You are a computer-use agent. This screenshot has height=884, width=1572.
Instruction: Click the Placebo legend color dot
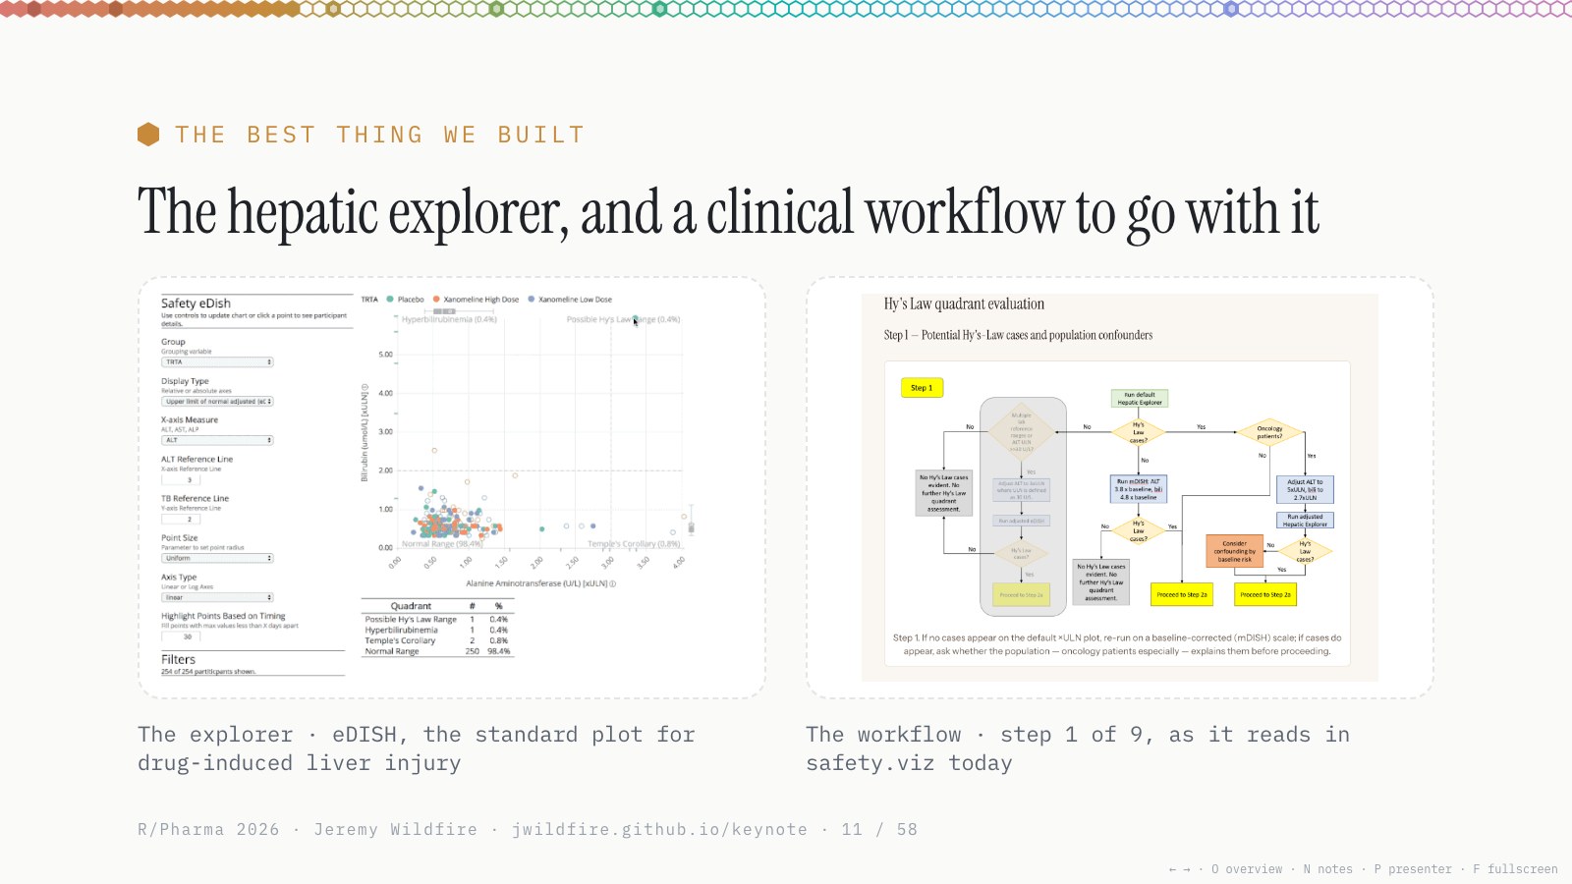(x=390, y=300)
